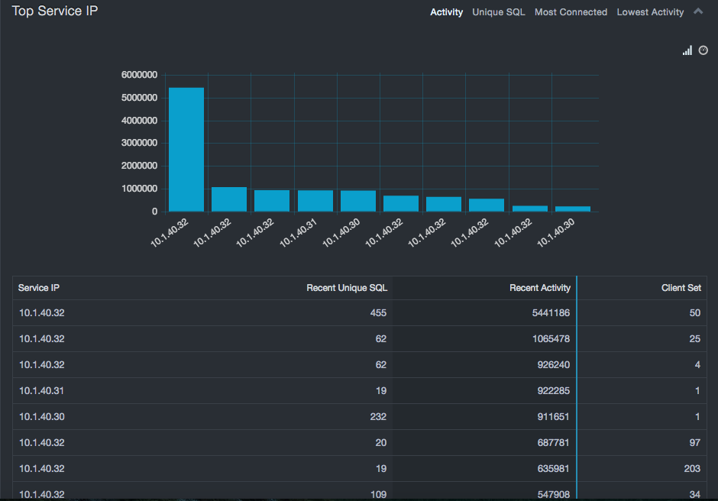Sort by Client Set column header

(x=681, y=288)
